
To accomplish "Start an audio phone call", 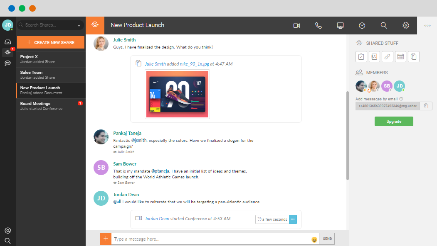I will tap(318, 25).
